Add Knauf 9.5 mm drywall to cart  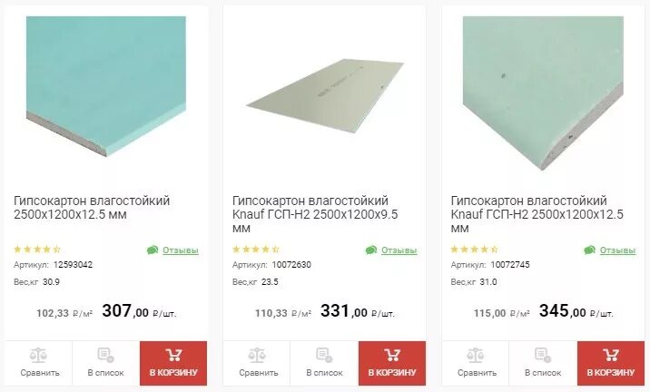coord(392,363)
